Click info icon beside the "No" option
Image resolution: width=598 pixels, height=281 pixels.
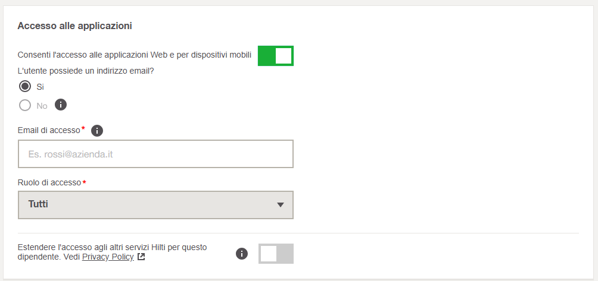pyautogui.click(x=61, y=105)
